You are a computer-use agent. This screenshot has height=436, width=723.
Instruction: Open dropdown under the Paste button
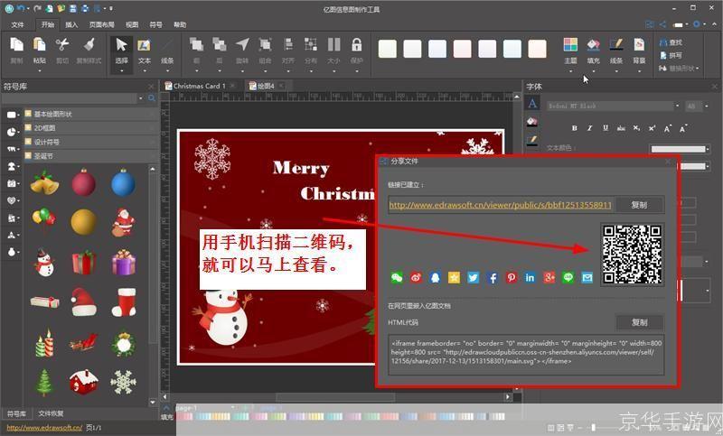(39, 70)
